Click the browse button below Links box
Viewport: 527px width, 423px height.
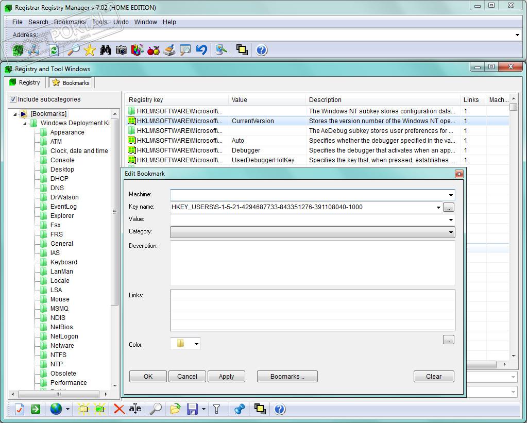(449, 340)
